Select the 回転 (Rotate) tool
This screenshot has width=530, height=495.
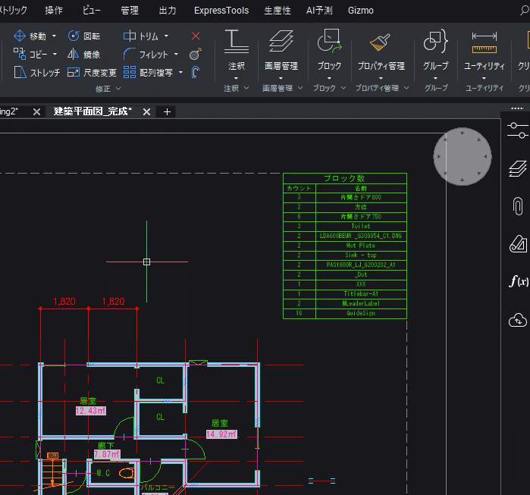[x=84, y=36]
